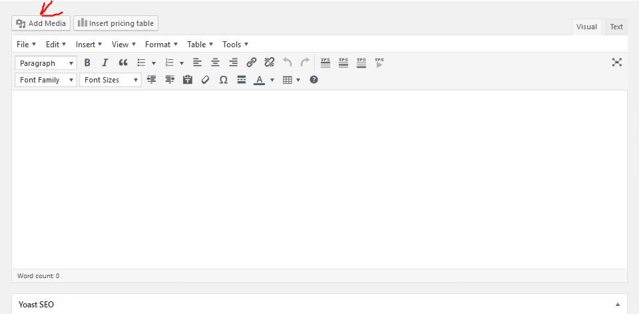639x314 pixels.
Task: Insert a bulleted list
Action: pyautogui.click(x=141, y=63)
